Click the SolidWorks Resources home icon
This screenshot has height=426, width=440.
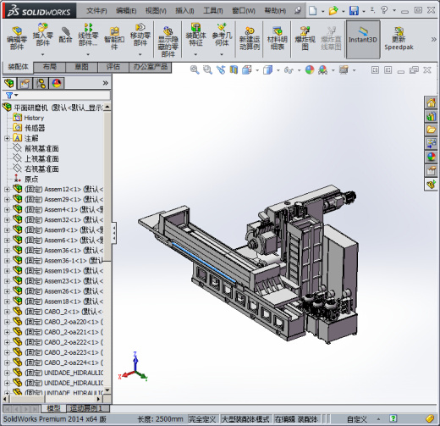click(x=431, y=102)
